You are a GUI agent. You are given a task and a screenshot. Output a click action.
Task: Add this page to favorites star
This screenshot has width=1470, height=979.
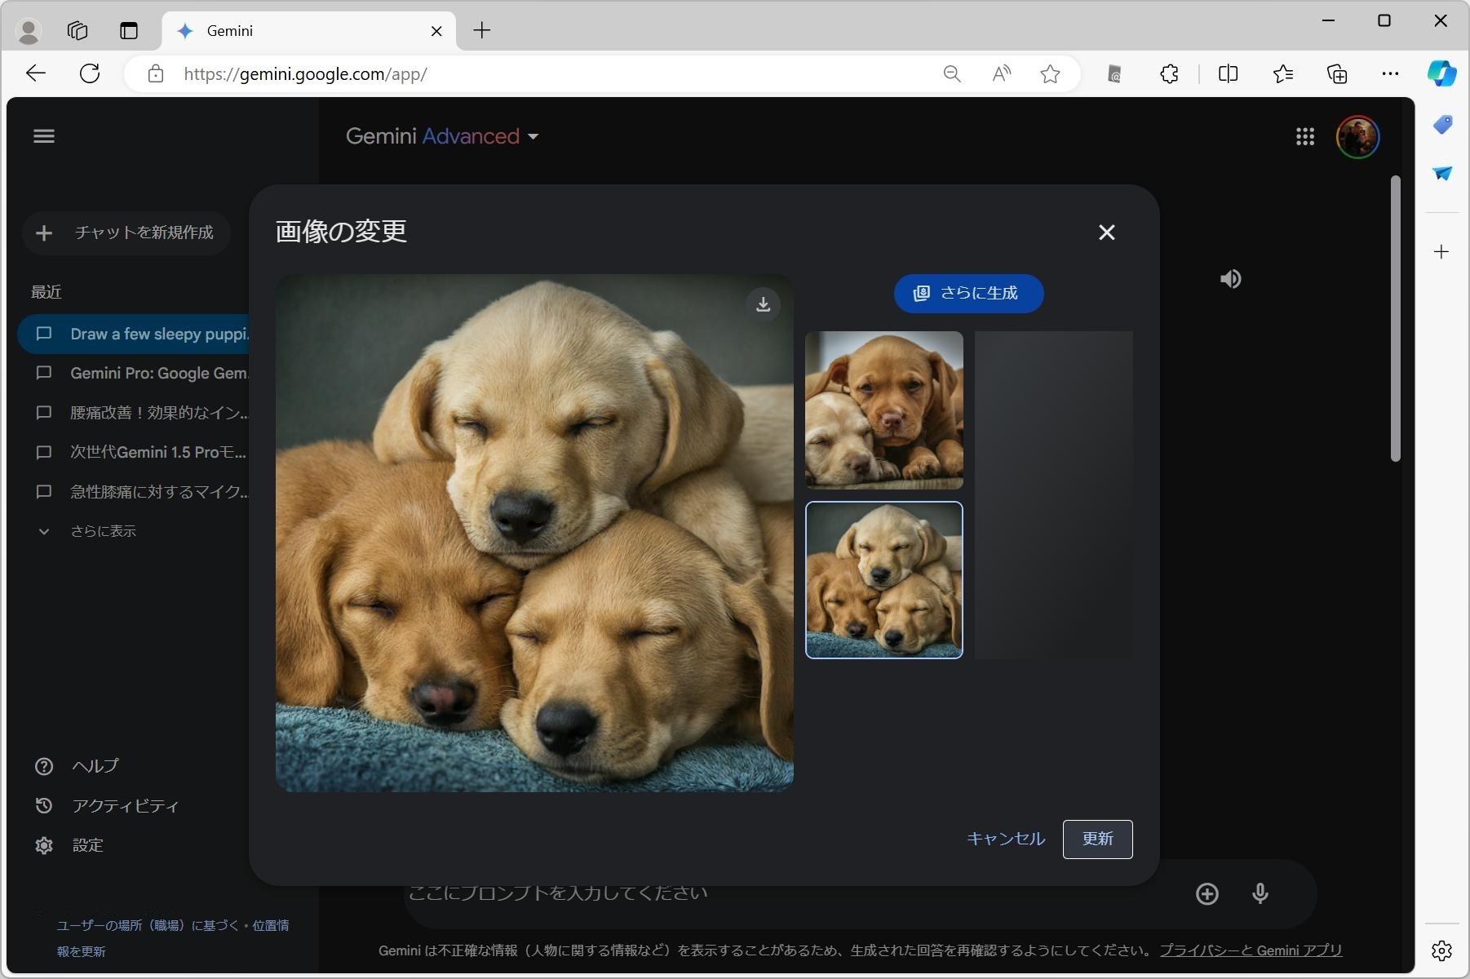click(1050, 74)
